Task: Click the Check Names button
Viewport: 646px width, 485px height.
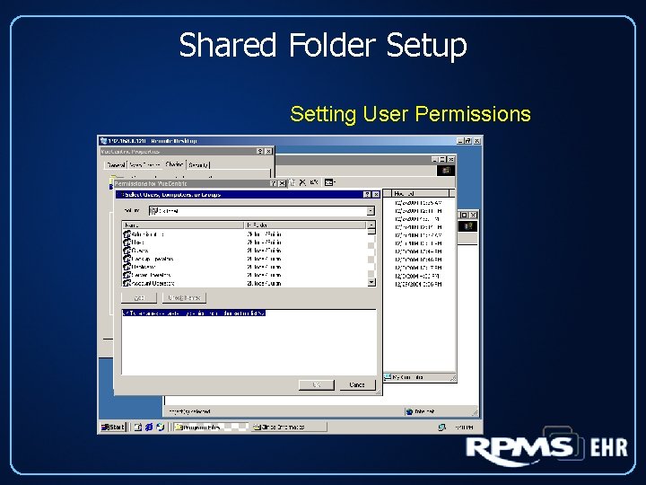Action: click(x=184, y=297)
